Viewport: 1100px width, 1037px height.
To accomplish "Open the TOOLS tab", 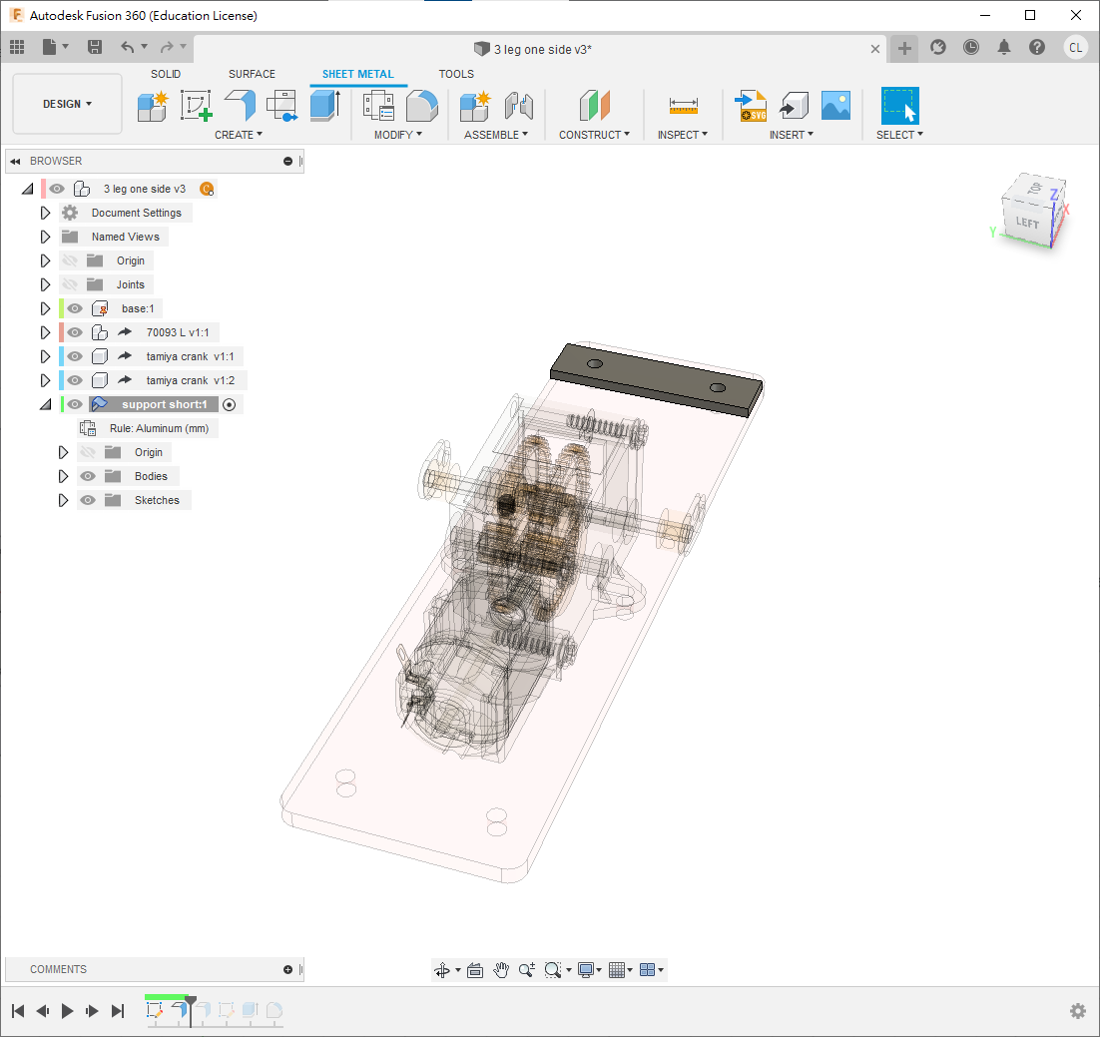I will [456, 74].
